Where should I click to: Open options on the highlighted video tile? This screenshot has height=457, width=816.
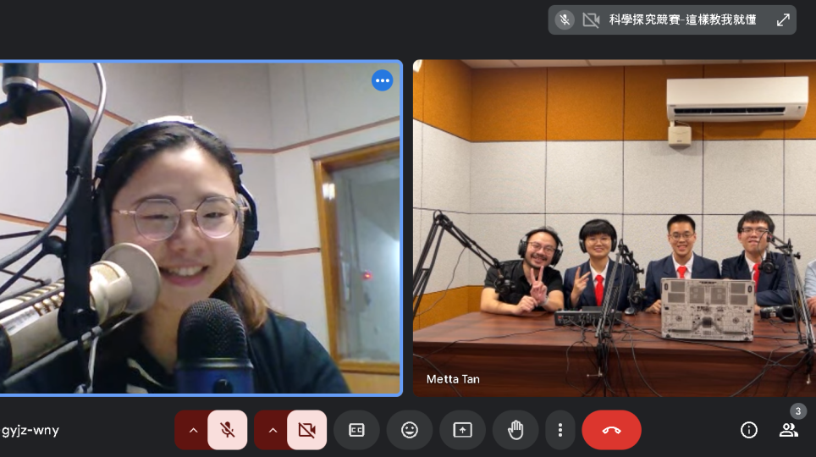coord(383,80)
